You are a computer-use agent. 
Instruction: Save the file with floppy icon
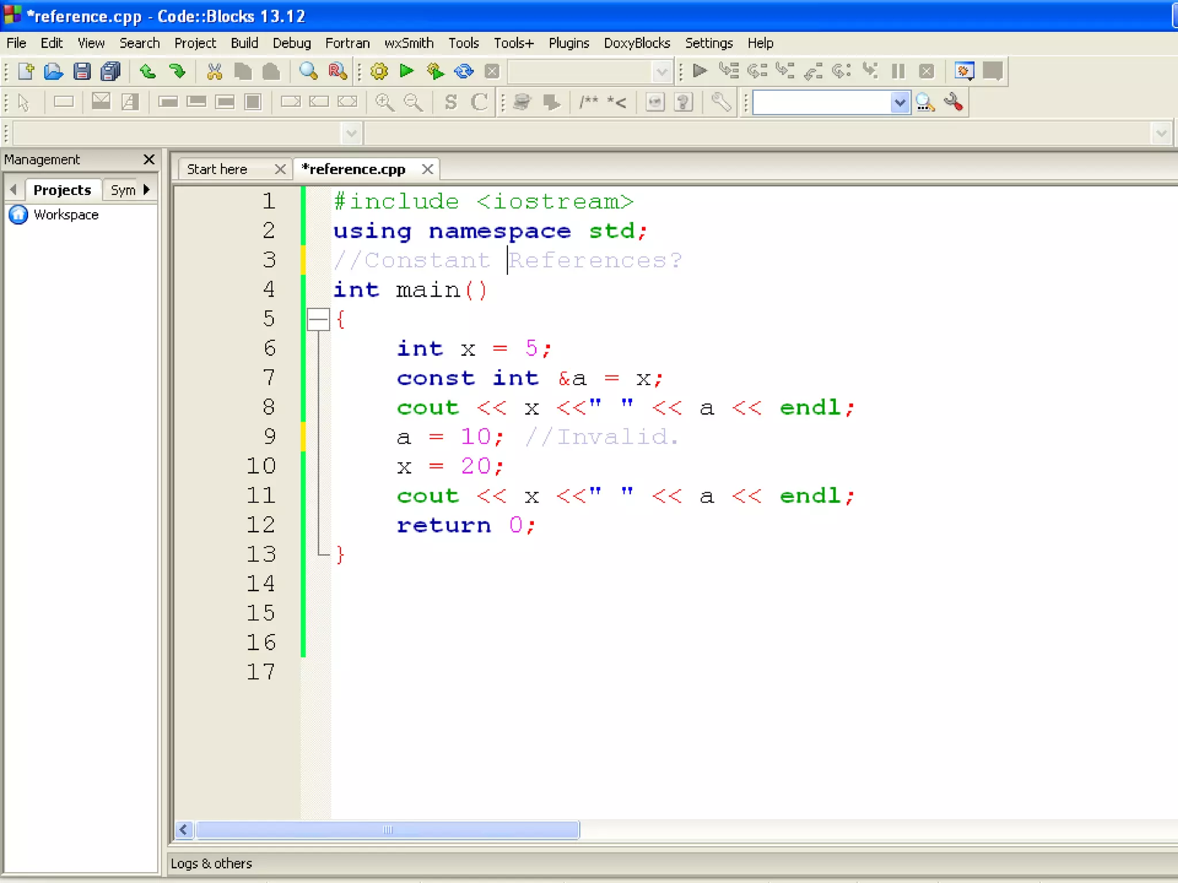click(82, 71)
